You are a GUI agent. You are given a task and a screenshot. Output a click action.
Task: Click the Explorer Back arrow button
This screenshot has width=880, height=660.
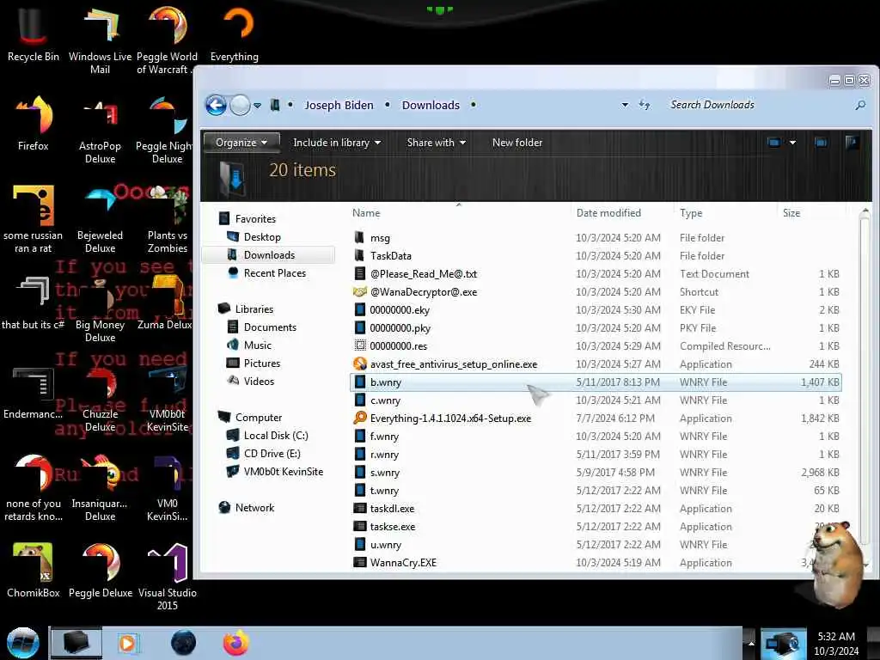[x=216, y=105]
